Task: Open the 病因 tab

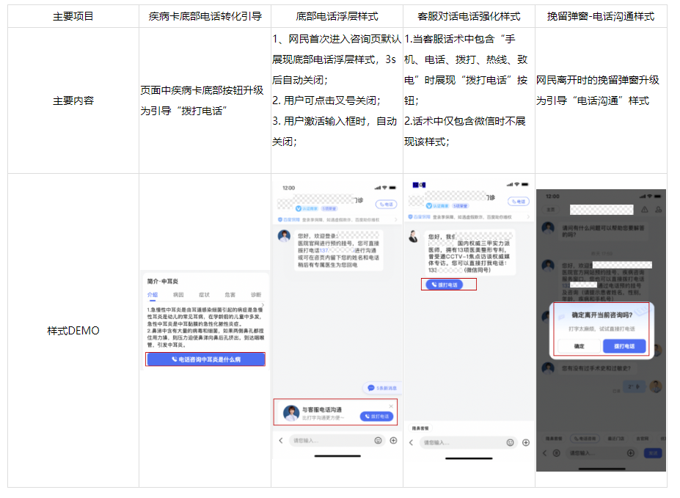Action: [x=178, y=294]
